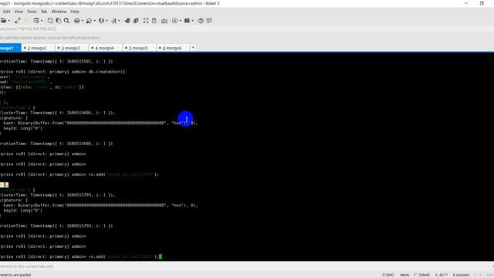
Task: Click the keyboard key mapping icon
Action: pos(164,21)
